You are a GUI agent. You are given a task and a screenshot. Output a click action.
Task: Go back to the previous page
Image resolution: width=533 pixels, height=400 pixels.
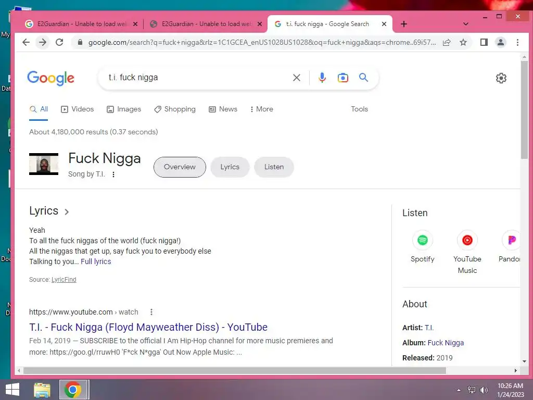pyautogui.click(x=26, y=42)
